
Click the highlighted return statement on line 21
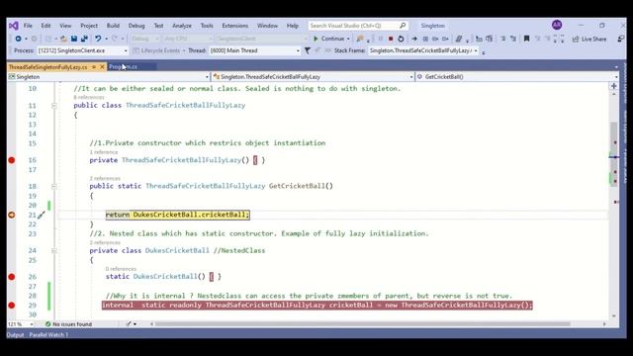(178, 215)
